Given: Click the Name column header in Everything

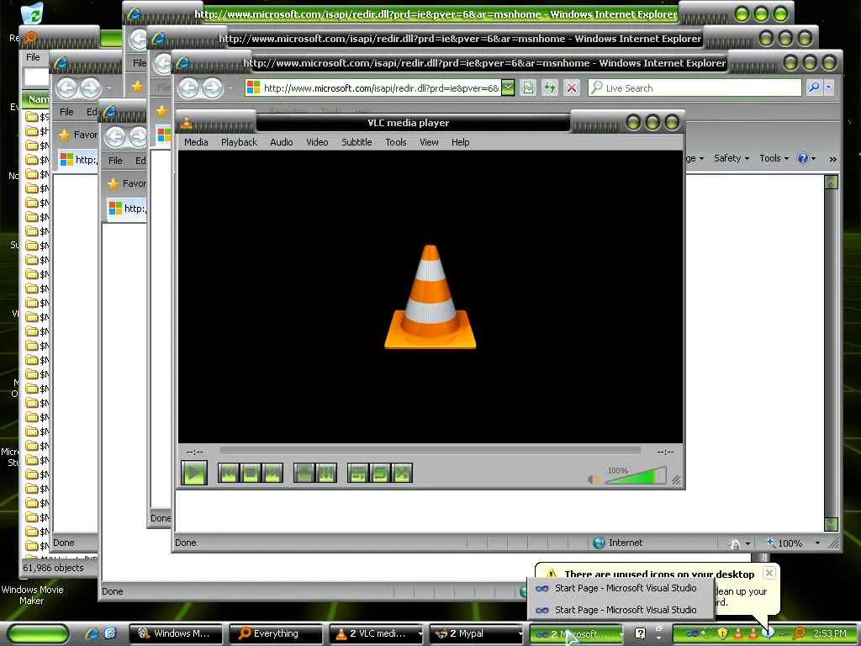Looking at the screenshot, I should click(36, 99).
